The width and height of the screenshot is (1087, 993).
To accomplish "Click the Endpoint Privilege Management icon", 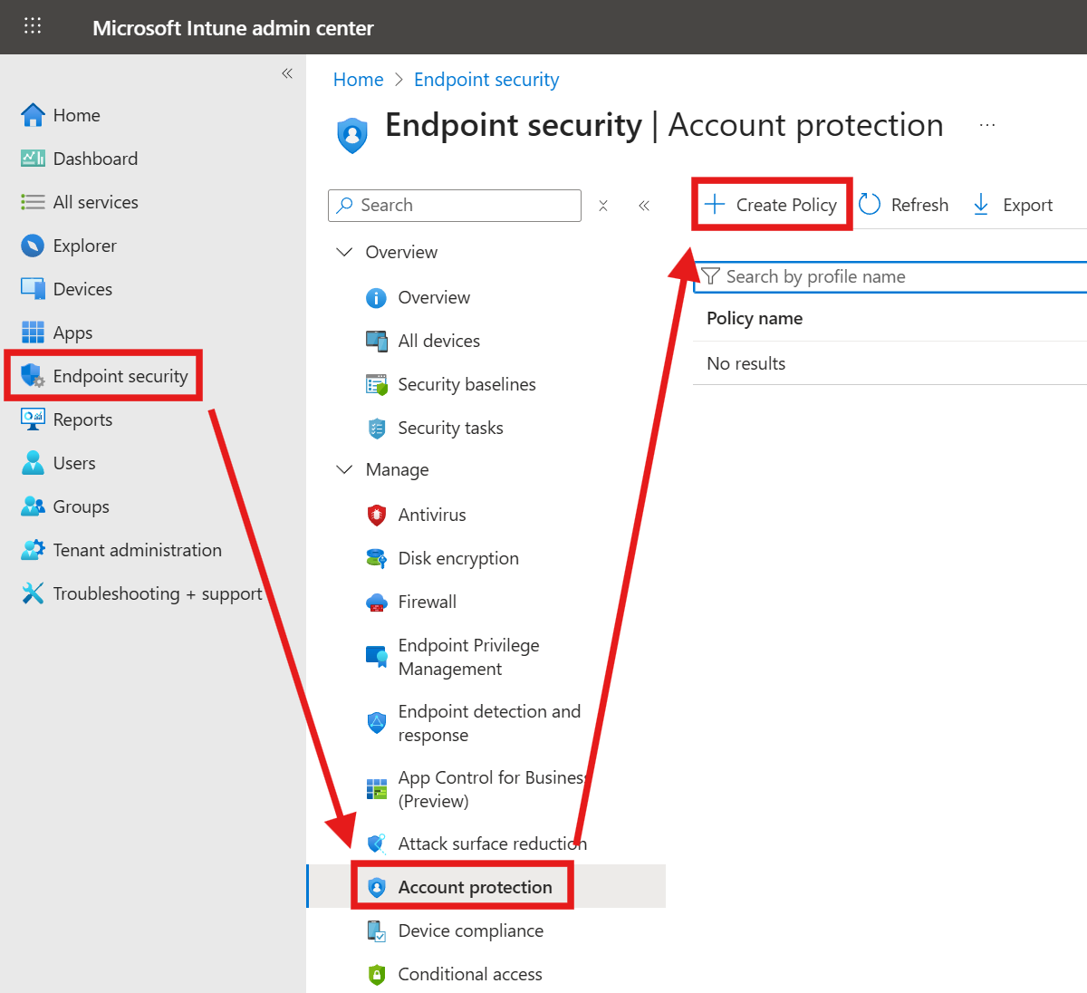I will pyautogui.click(x=376, y=657).
